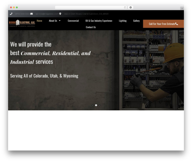Click 'We will provide the' headline text
Image resolution: width=192 pixels, height=162 pixels.
coord(31,44)
